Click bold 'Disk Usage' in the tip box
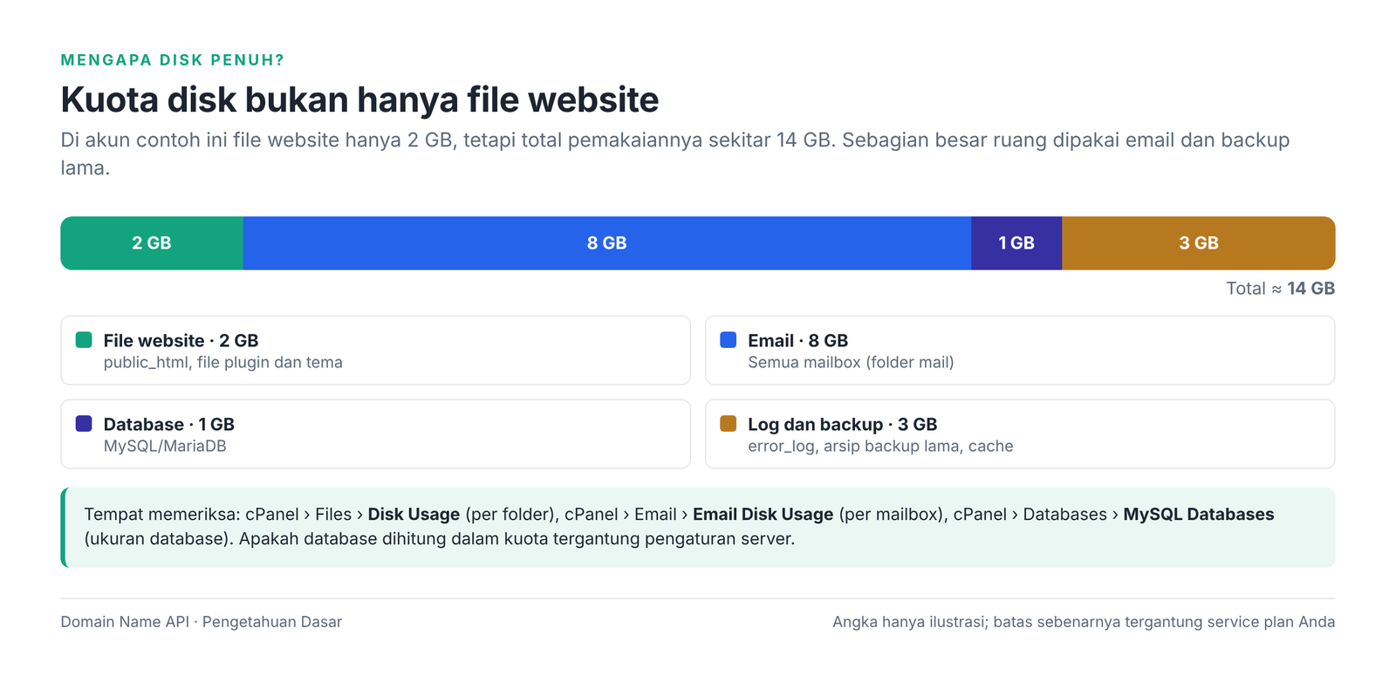This screenshot has height=683, width=1396. (414, 515)
